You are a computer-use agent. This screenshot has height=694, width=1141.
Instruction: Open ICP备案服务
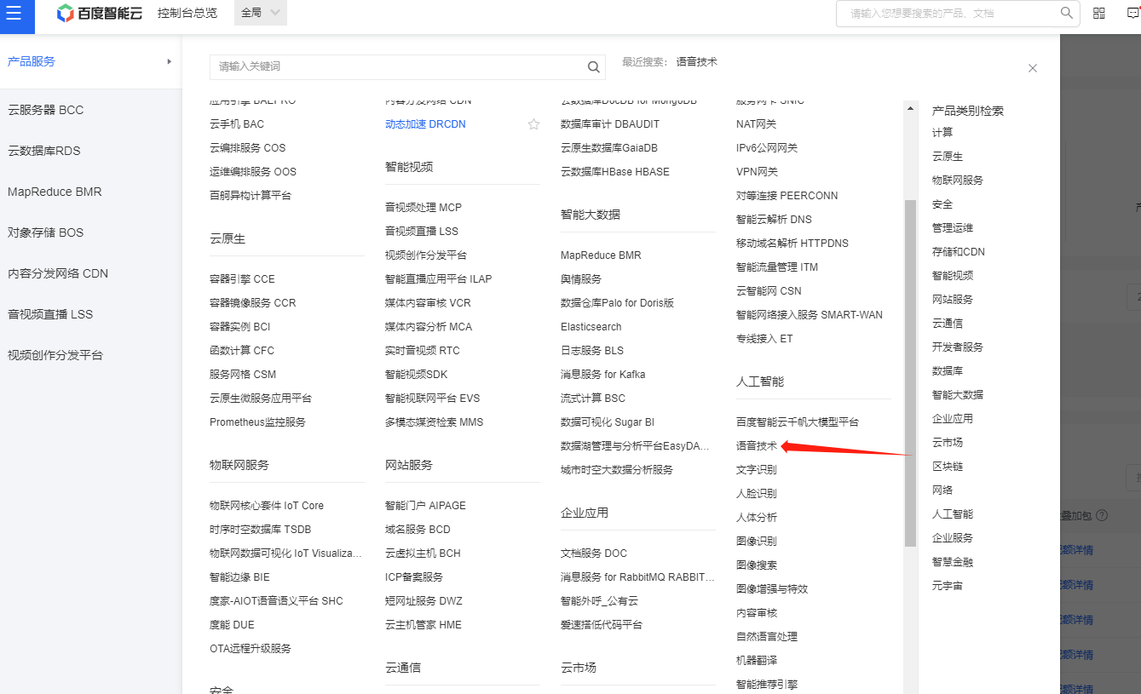click(x=414, y=577)
